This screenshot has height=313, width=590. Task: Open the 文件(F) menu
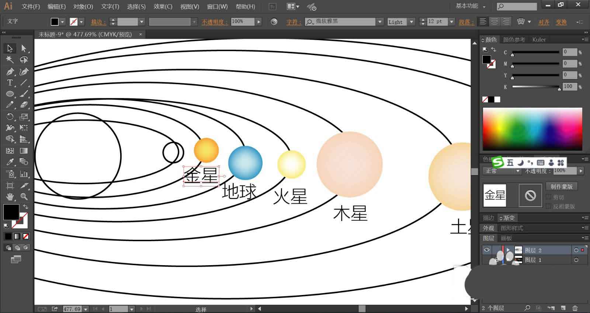click(x=31, y=7)
